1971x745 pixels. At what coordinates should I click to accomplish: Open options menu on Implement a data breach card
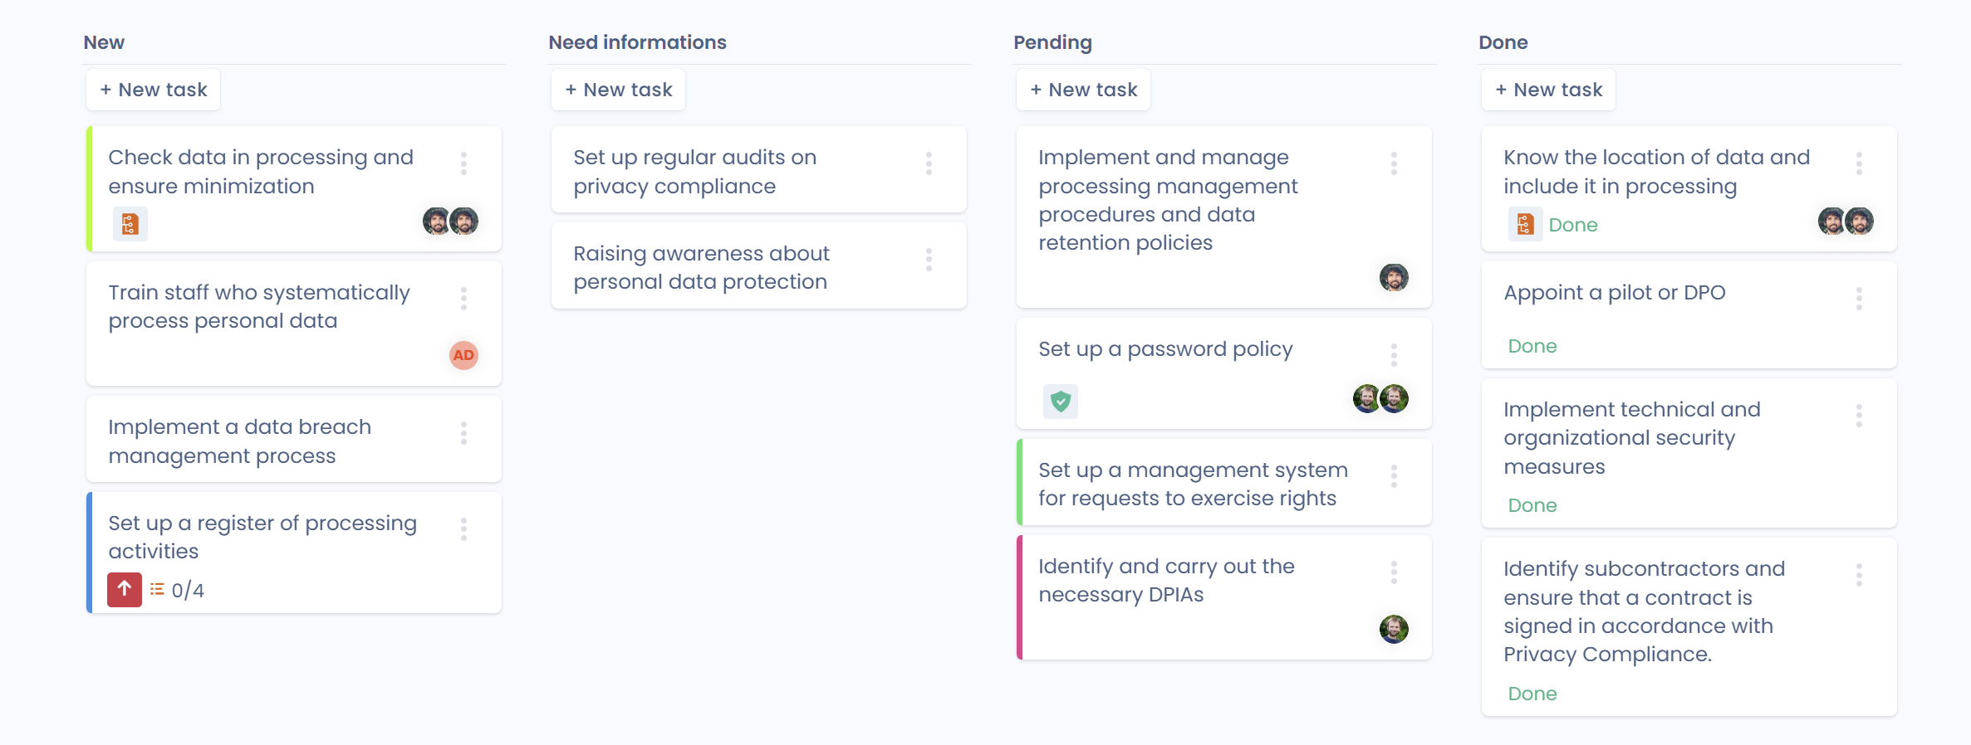click(463, 433)
